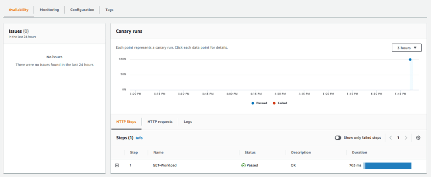Click the Info link beside Steps
Viewport: 431px width, 177px height.
[x=139, y=138]
